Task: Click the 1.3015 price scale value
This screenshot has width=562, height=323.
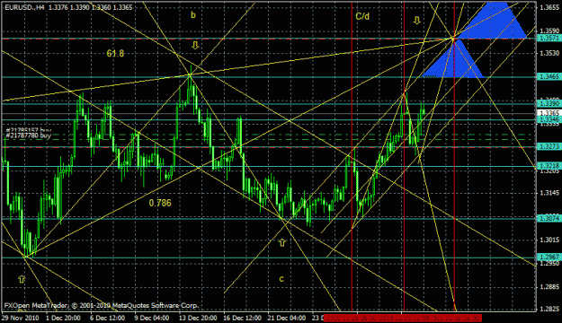Action: point(549,240)
